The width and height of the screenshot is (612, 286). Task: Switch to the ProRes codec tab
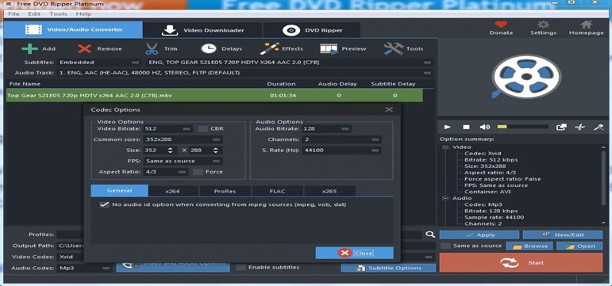[225, 191]
